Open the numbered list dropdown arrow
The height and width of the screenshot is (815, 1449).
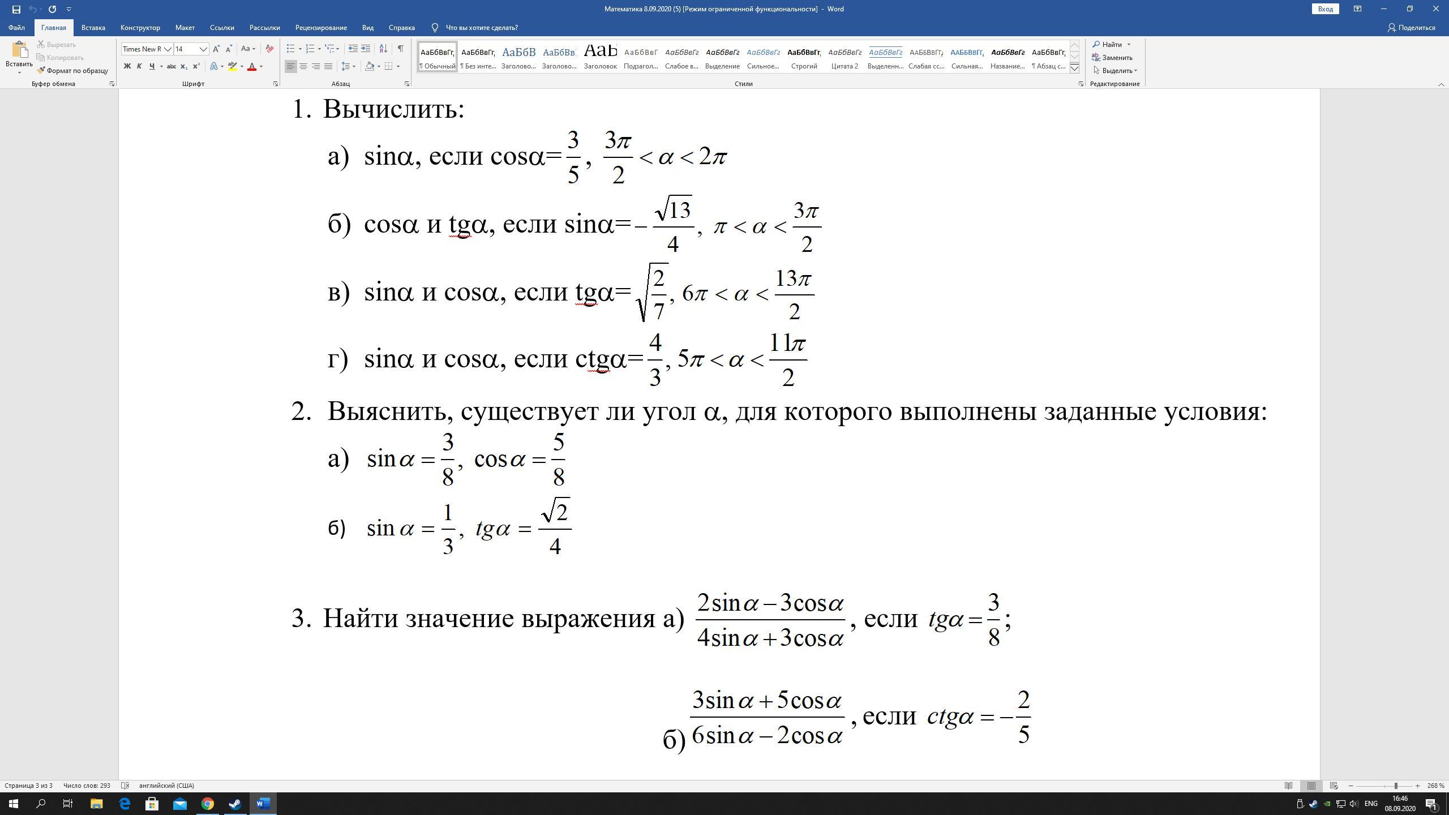point(319,49)
